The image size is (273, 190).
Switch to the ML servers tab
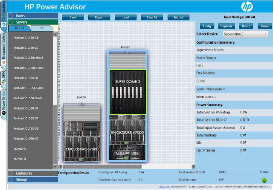pyautogui.click(x=42, y=28)
